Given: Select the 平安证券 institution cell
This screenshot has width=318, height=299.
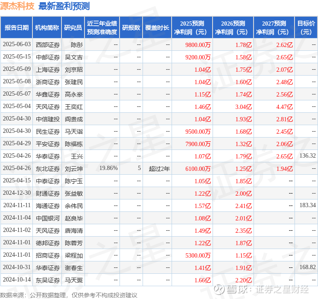Looking at the screenshot, I should tap(48, 144).
